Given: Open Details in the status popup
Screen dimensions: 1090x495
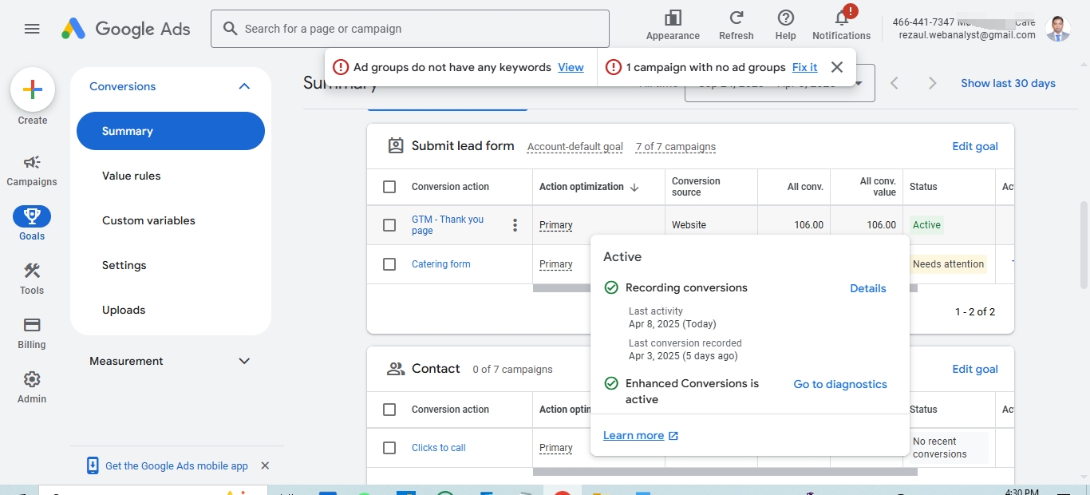Looking at the screenshot, I should 868,288.
